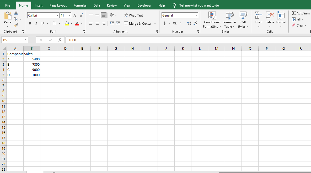This screenshot has height=173, width=311.
Task: Toggle Bold formatting
Action: pyautogui.click(x=30, y=23)
